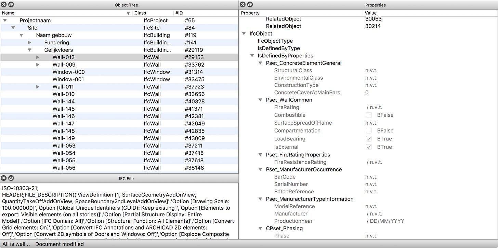Toggle the Combustible checkbox
The height and width of the screenshot is (248, 498).
[369, 115]
